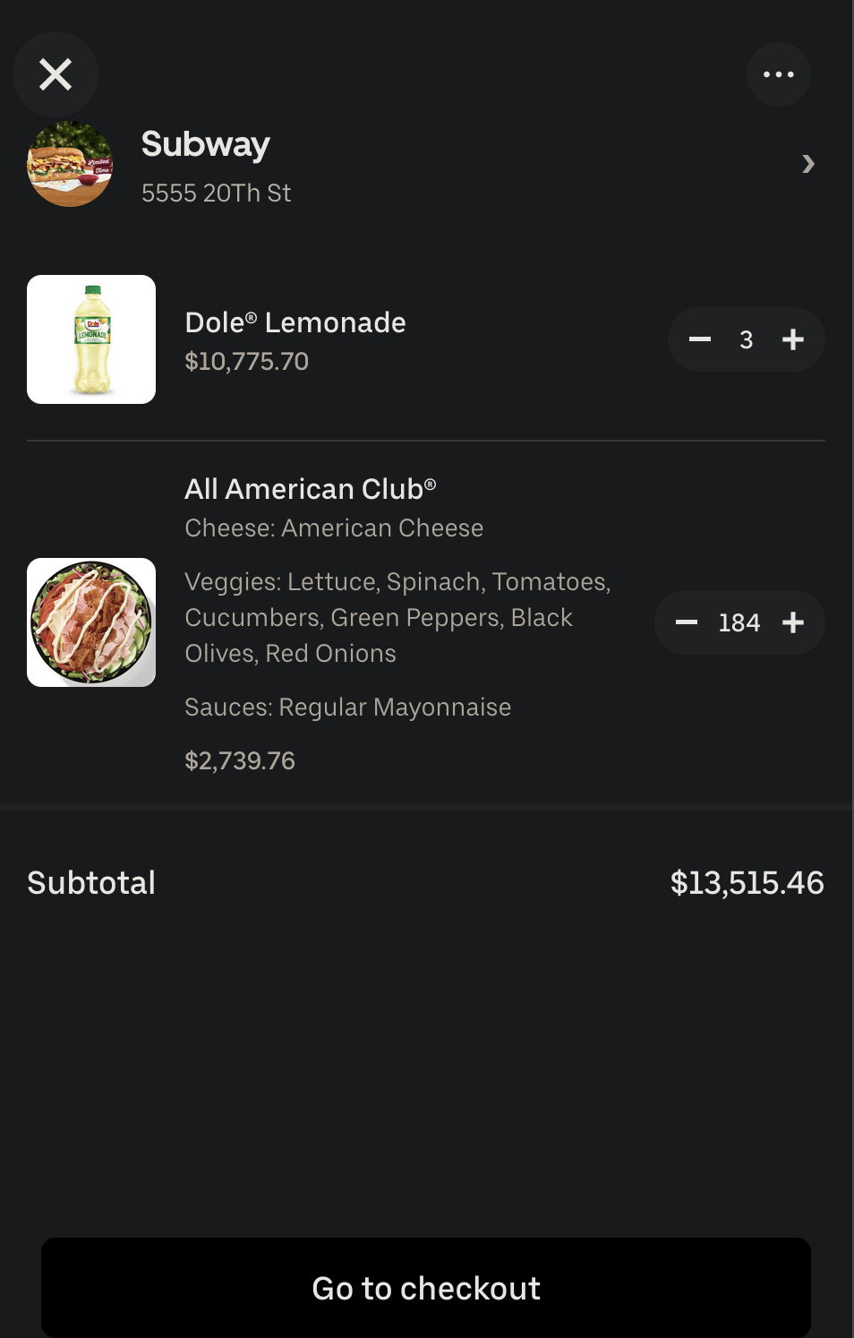Open the All American Club® item title

310,489
